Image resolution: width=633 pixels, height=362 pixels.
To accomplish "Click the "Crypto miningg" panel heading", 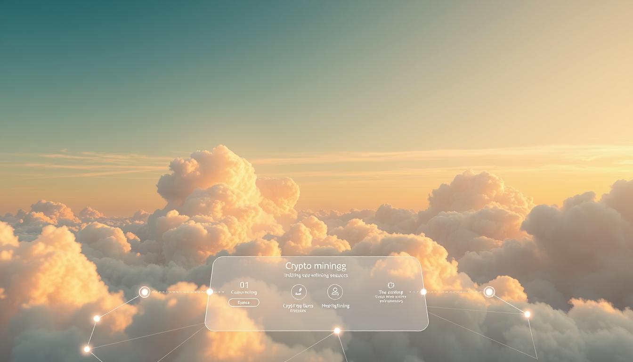I will pyautogui.click(x=316, y=266).
